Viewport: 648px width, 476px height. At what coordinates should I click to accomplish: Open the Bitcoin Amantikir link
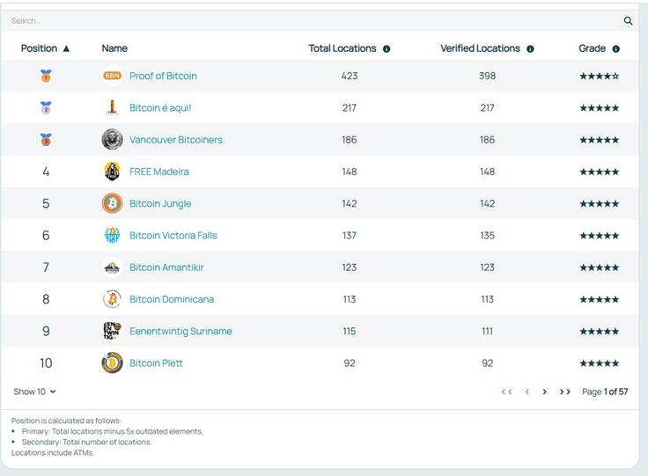[166, 267]
